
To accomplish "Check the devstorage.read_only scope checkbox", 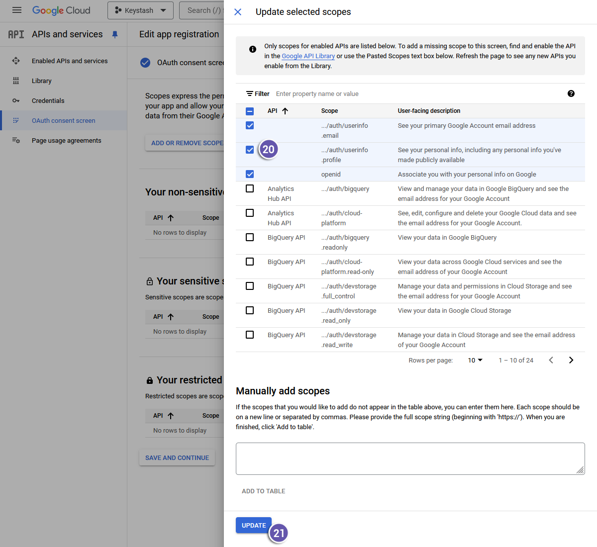I will tap(250, 310).
